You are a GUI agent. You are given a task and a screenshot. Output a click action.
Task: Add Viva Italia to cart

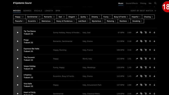pyautogui.click(x=145, y=85)
